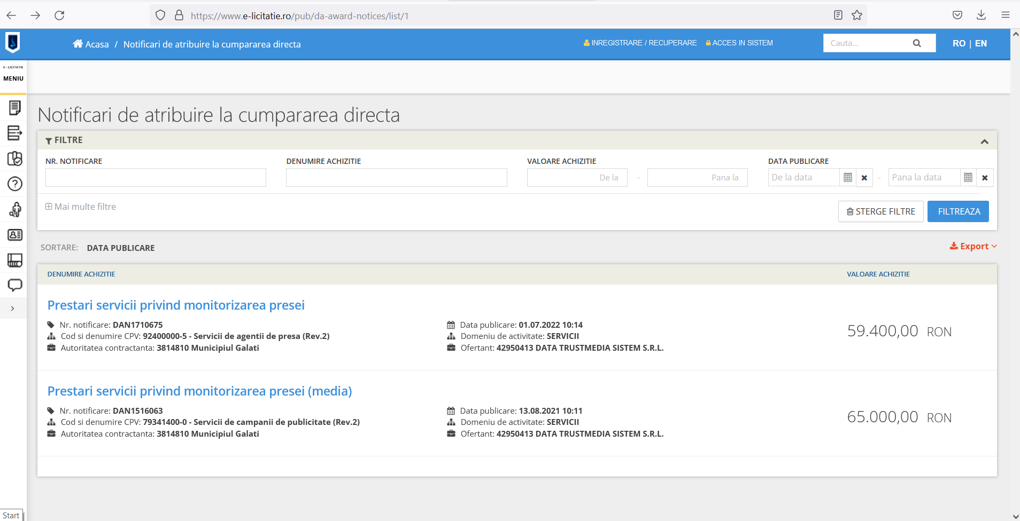Click the chat bubble sidebar icon
The height and width of the screenshot is (521, 1020).
14,285
